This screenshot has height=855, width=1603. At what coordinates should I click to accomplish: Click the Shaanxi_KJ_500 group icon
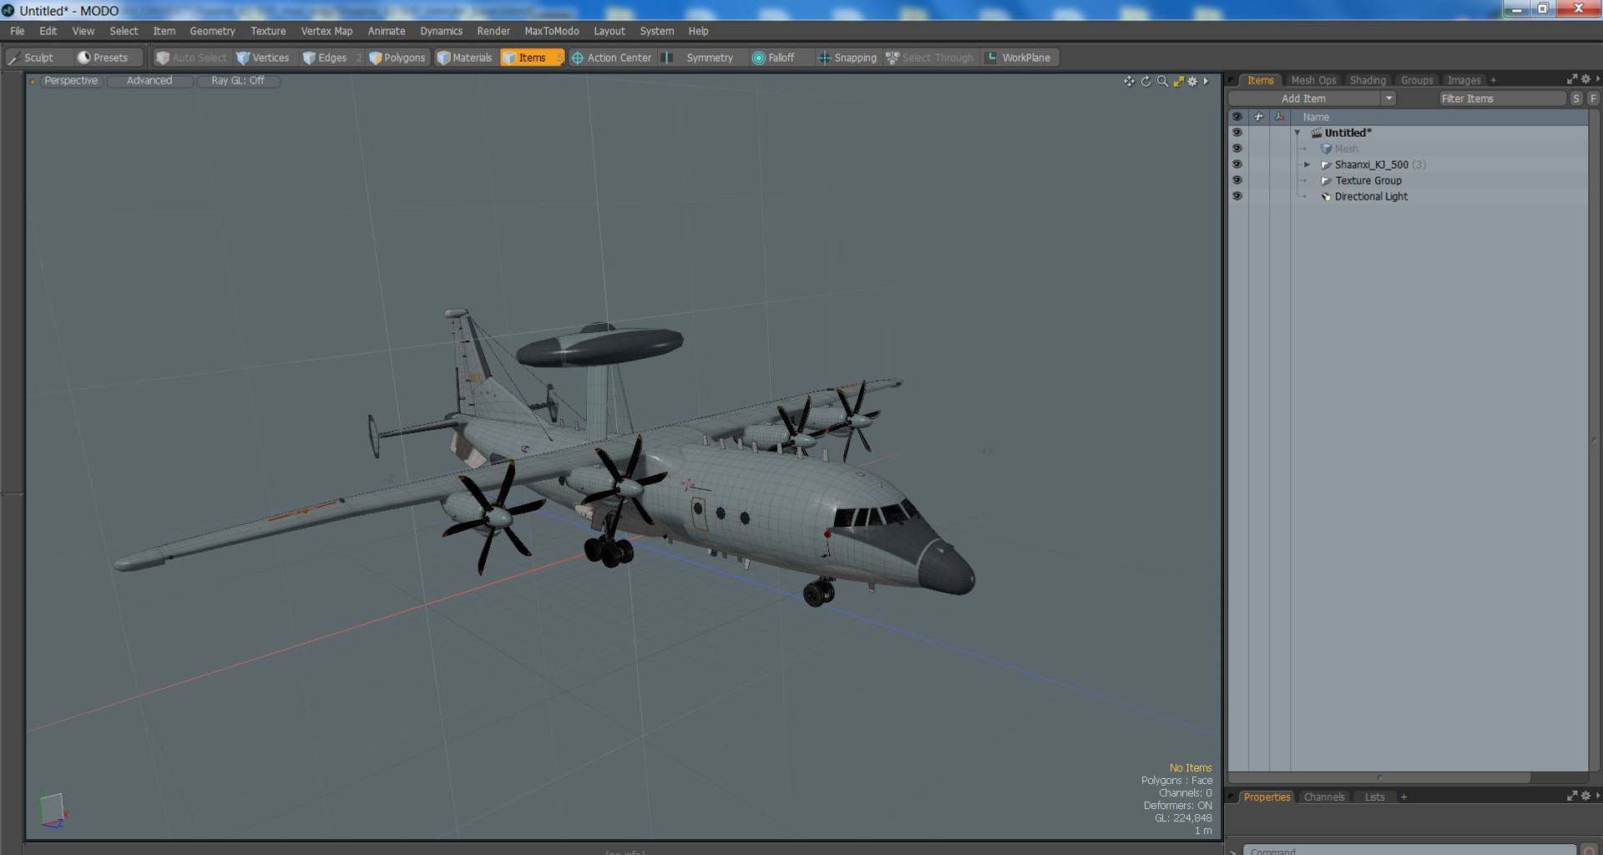coord(1326,164)
